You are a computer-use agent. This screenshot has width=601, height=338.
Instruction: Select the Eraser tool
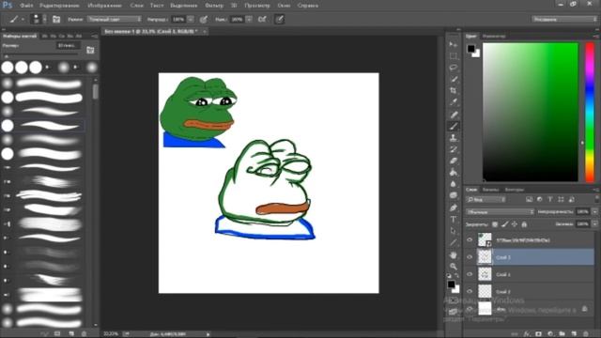pos(454,161)
